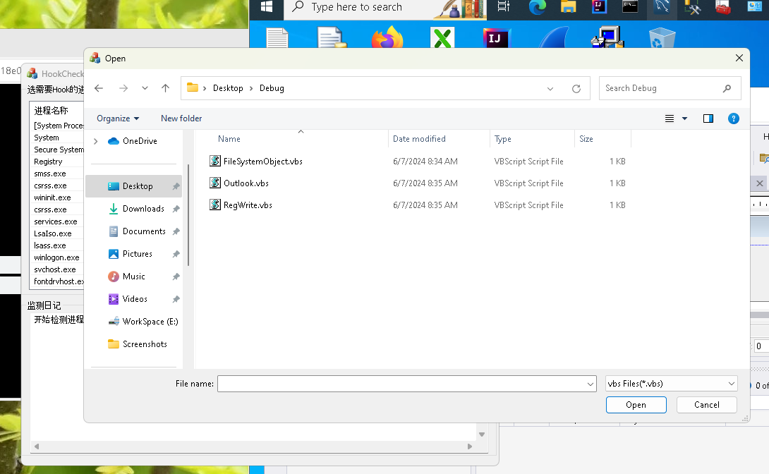The image size is (769, 474).
Task: Open WorkSpace (E:) drive
Action: 150,322
